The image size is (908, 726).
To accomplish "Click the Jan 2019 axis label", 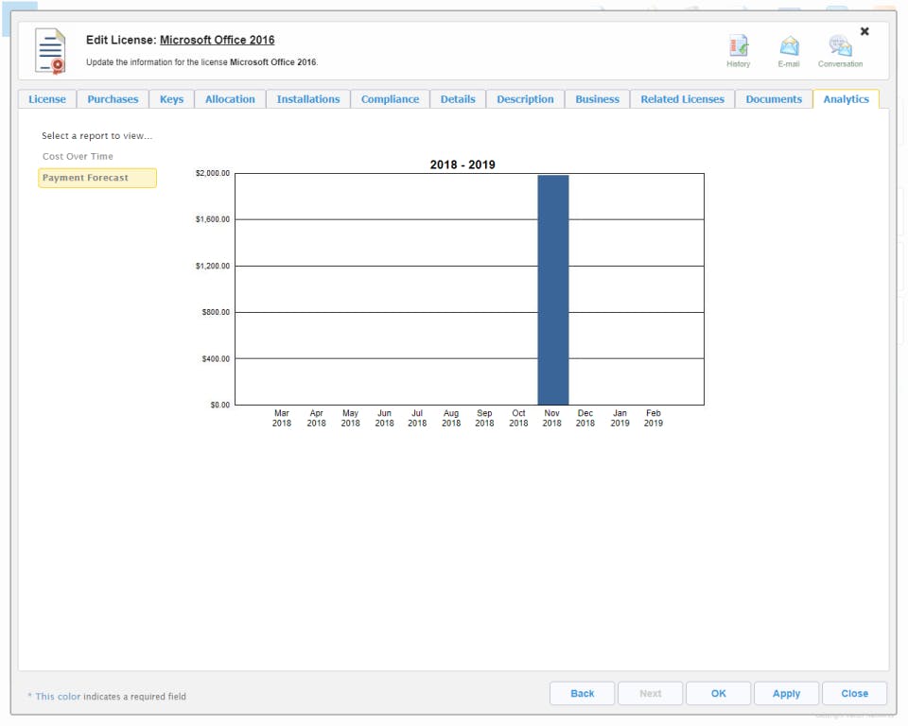I will [620, 418].
